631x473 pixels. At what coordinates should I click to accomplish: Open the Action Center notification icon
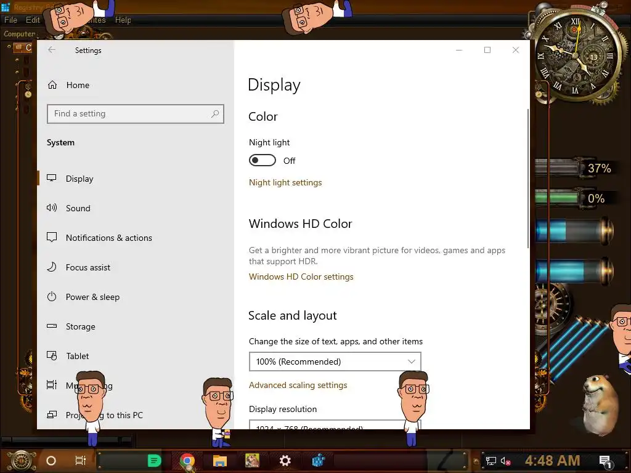605,461
